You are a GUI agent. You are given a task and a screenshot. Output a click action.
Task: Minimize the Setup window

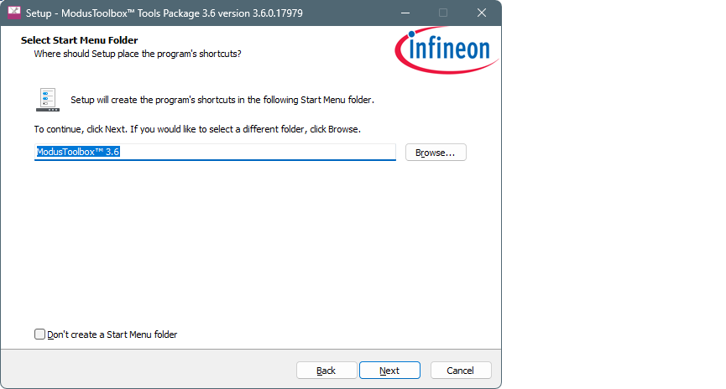(x=405, y=13)
